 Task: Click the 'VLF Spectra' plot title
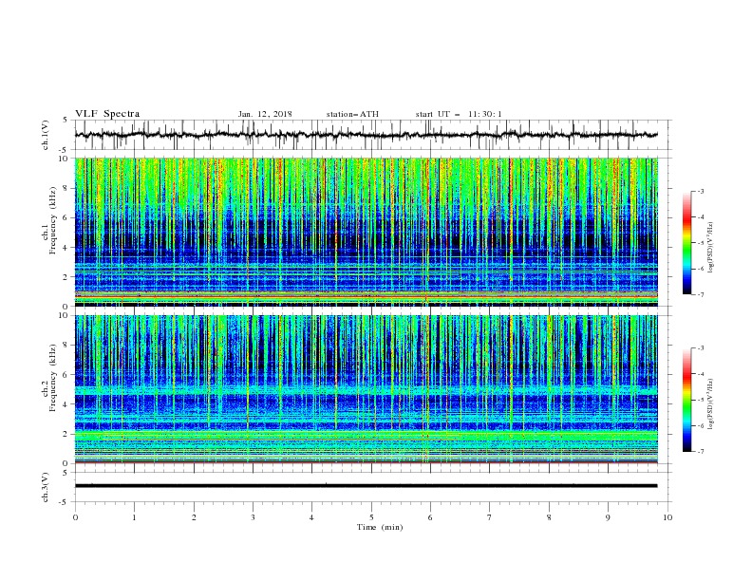pyautogui.click(x=107, y=114)
